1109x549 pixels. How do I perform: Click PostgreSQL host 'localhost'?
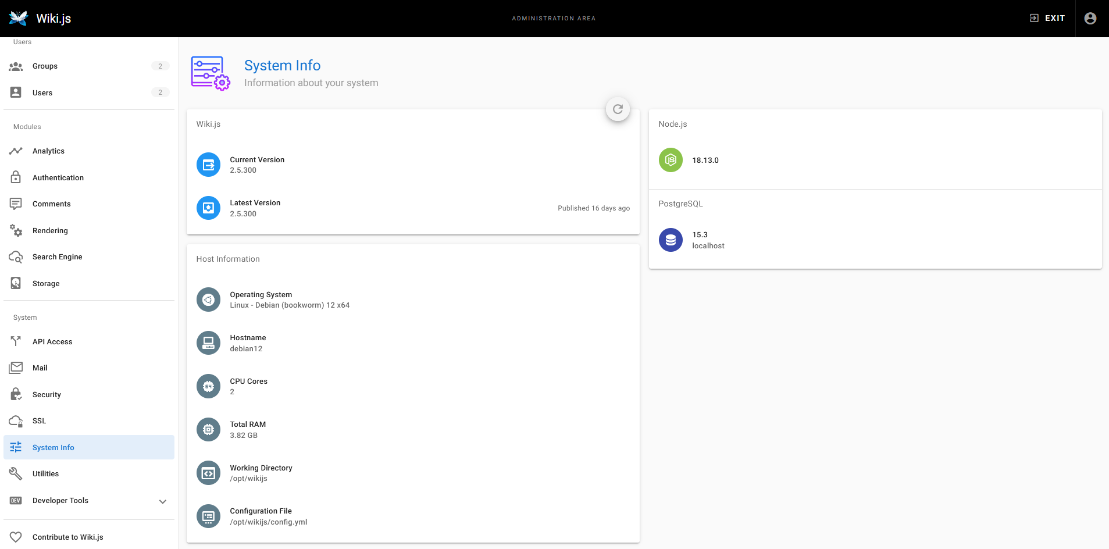[708, 246]
